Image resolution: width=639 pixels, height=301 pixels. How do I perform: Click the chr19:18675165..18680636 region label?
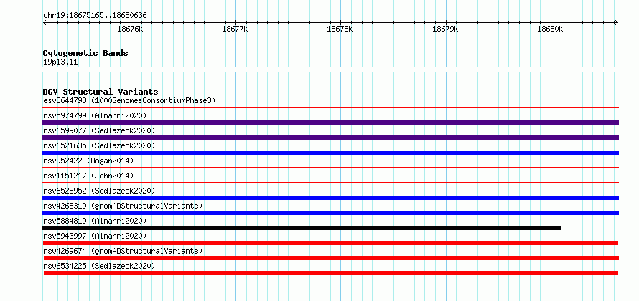click(95, 16)
